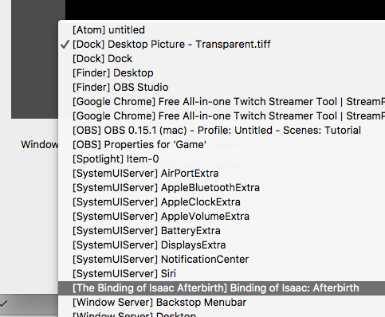The image size is (385, 317).
Task: Select the AppleVolumeExtra entry
Action: (222, 216)
